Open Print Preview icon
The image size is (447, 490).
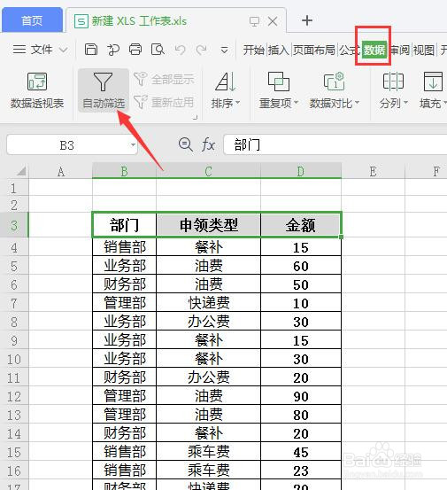pyautogui.click(x=158, y=50)
